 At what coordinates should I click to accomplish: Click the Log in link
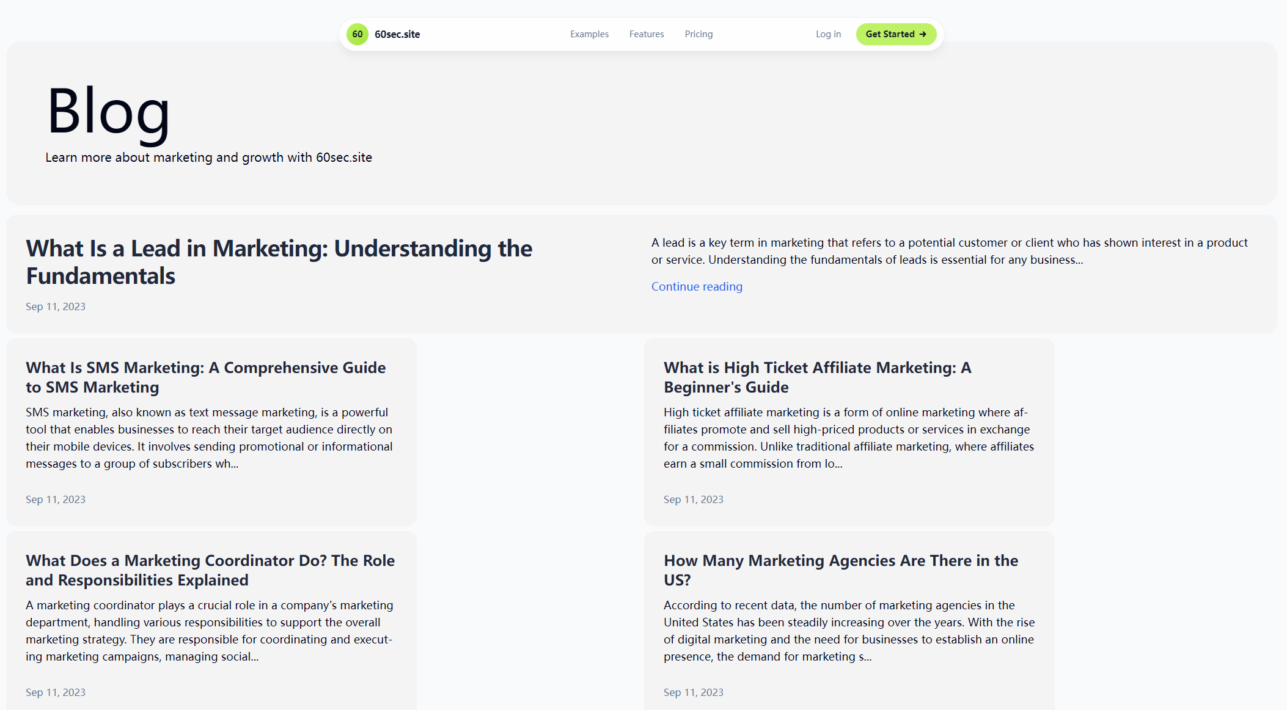(828, 34)
